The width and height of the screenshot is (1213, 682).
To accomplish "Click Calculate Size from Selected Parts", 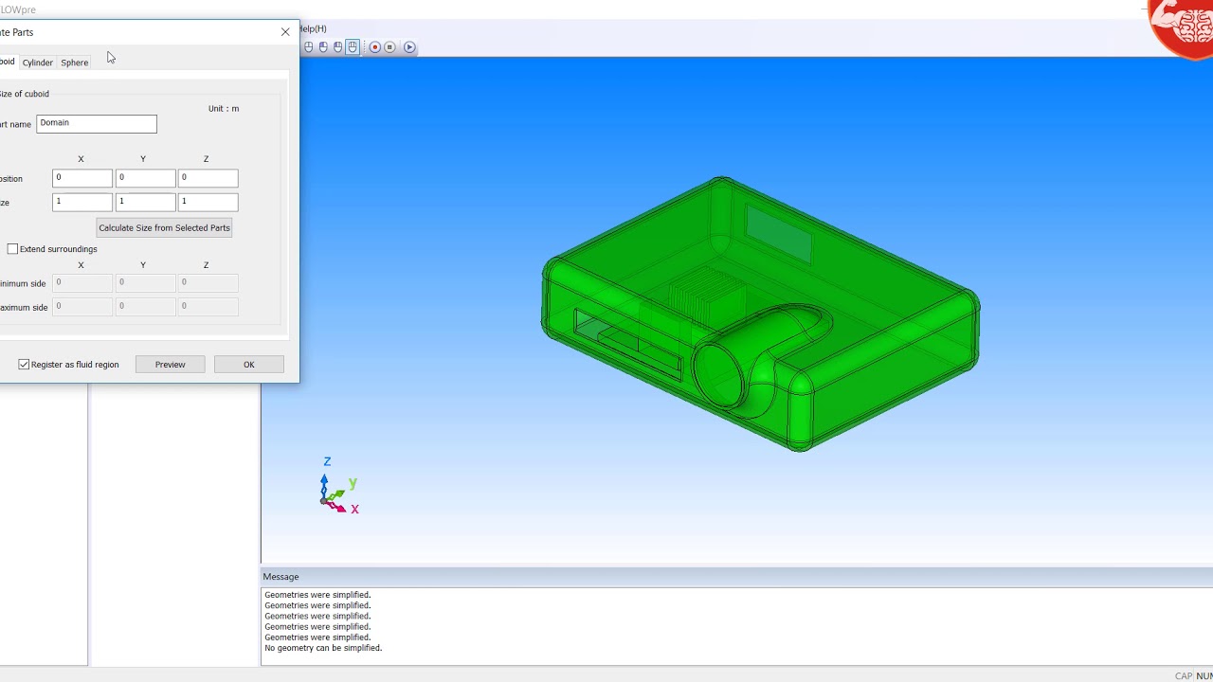I will (164, 228).
